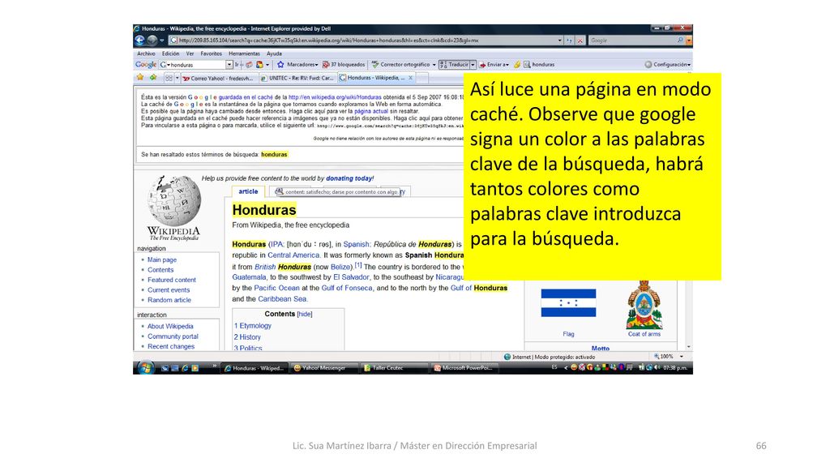
Task: Select the Wikipedia article tab
Action: point(248,191)
